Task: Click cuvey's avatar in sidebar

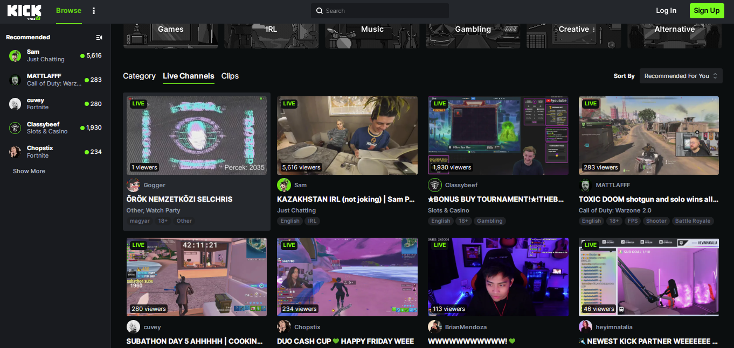Action: tap(15, 104)
